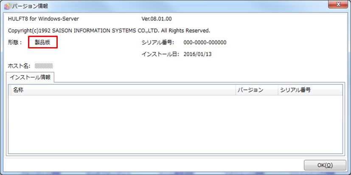Click the 形態 label
Image resolution: width=351 pixels, height=175 pixels.
pos(16,42)
